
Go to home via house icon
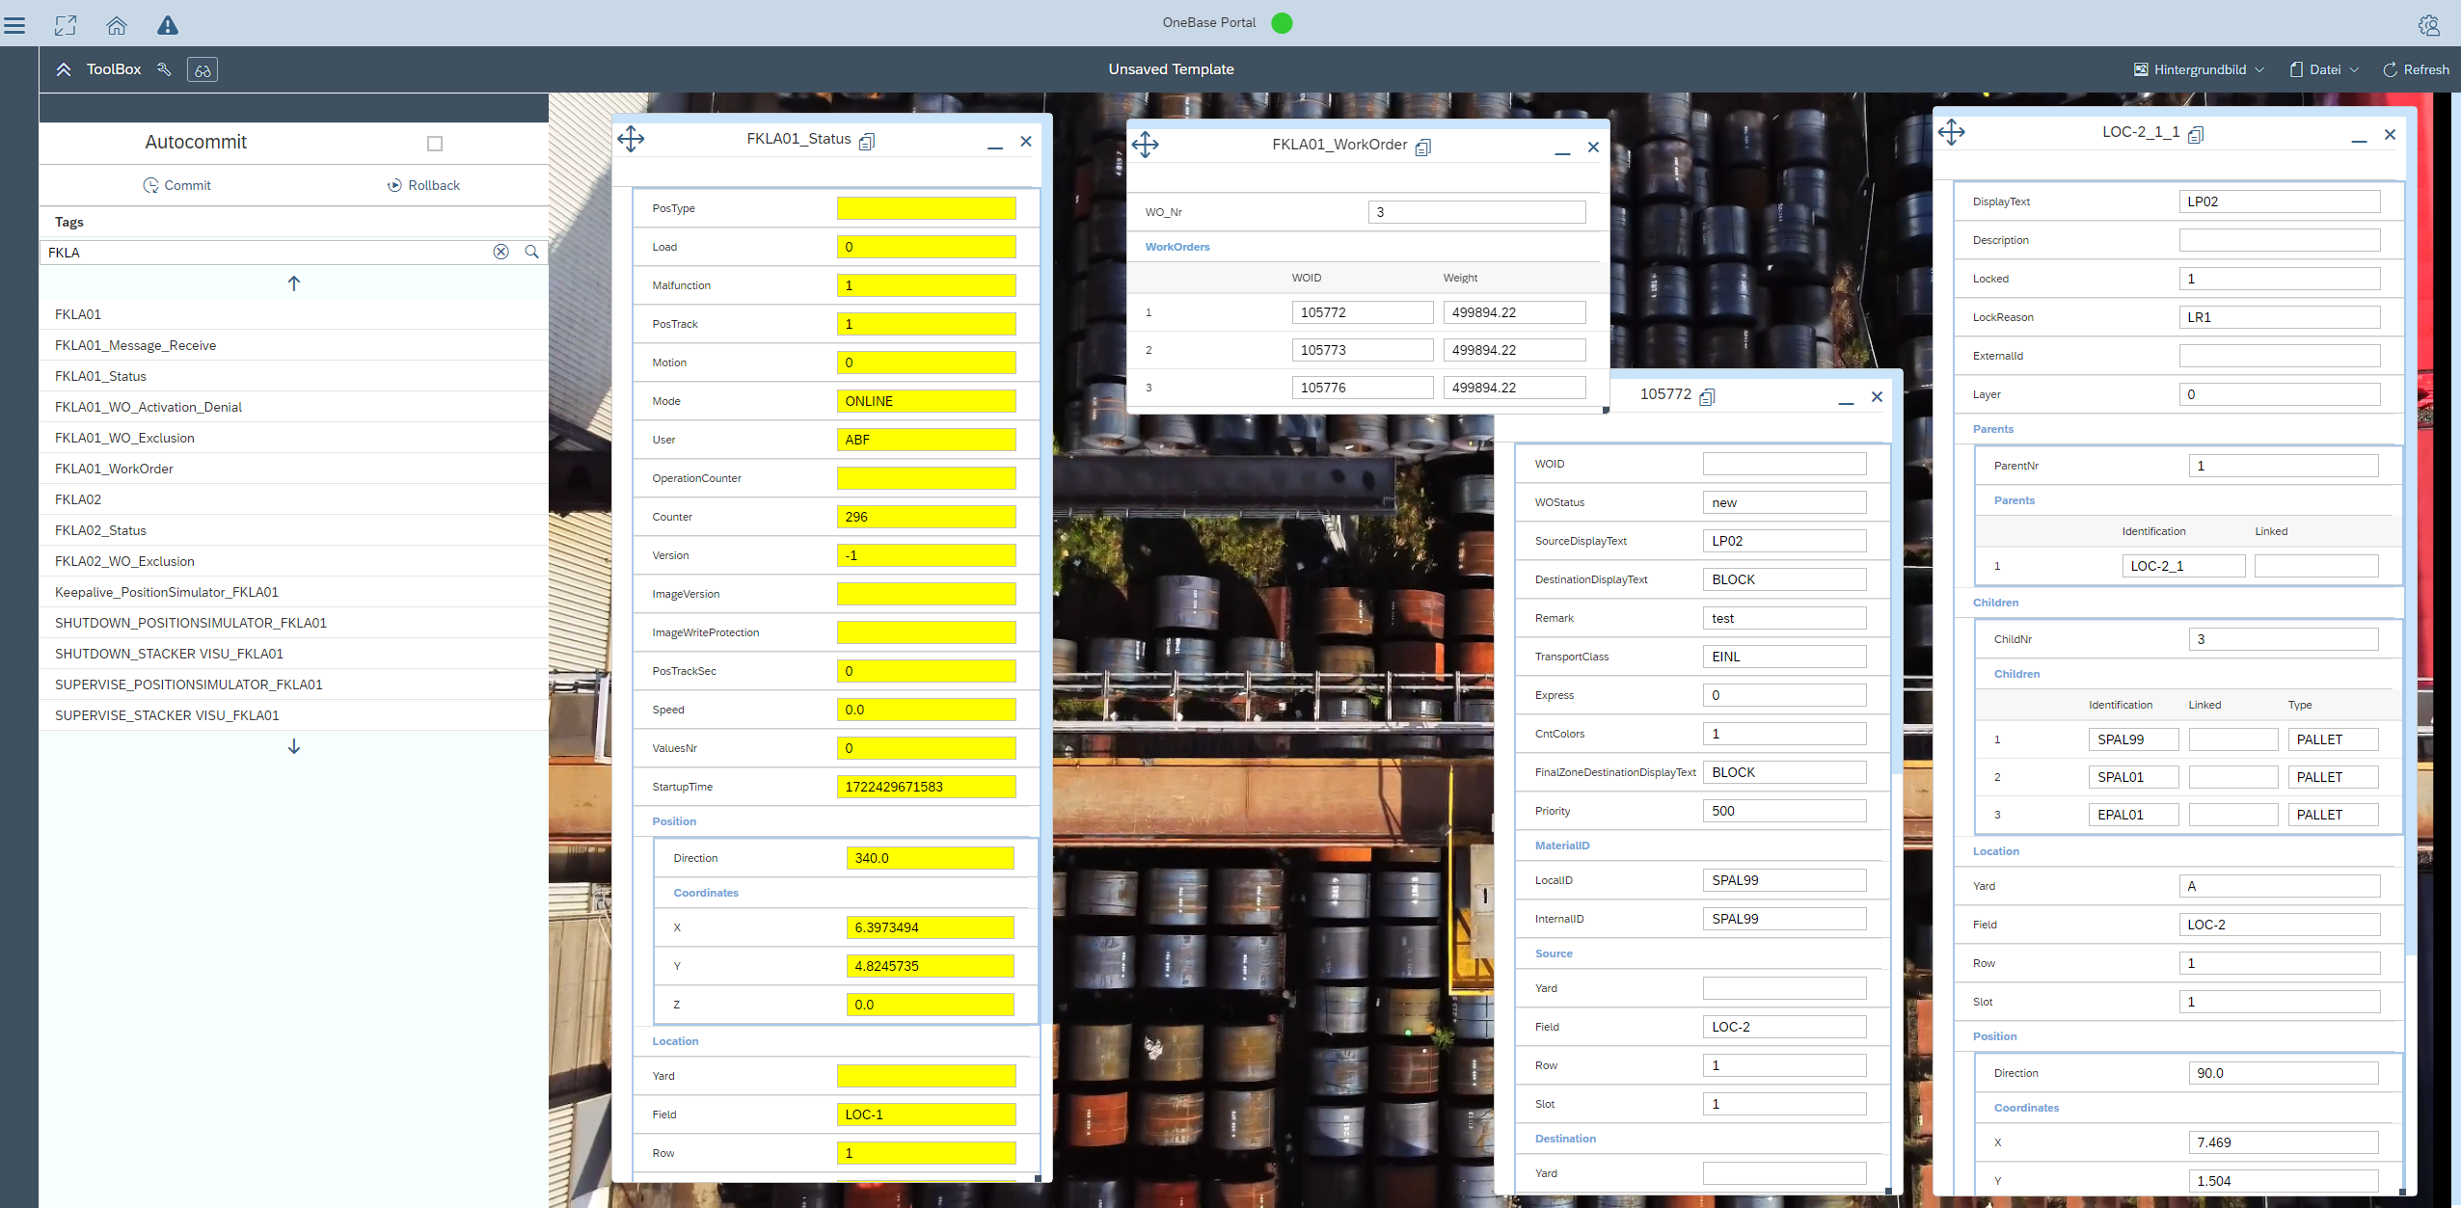(x=117, y=25)
